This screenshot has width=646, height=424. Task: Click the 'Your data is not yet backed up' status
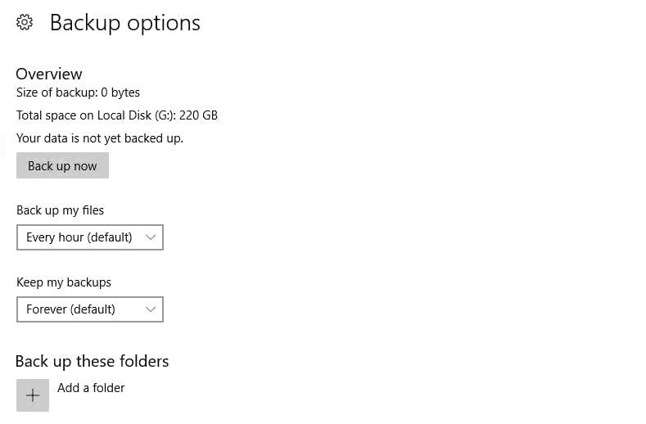[100, 138]
